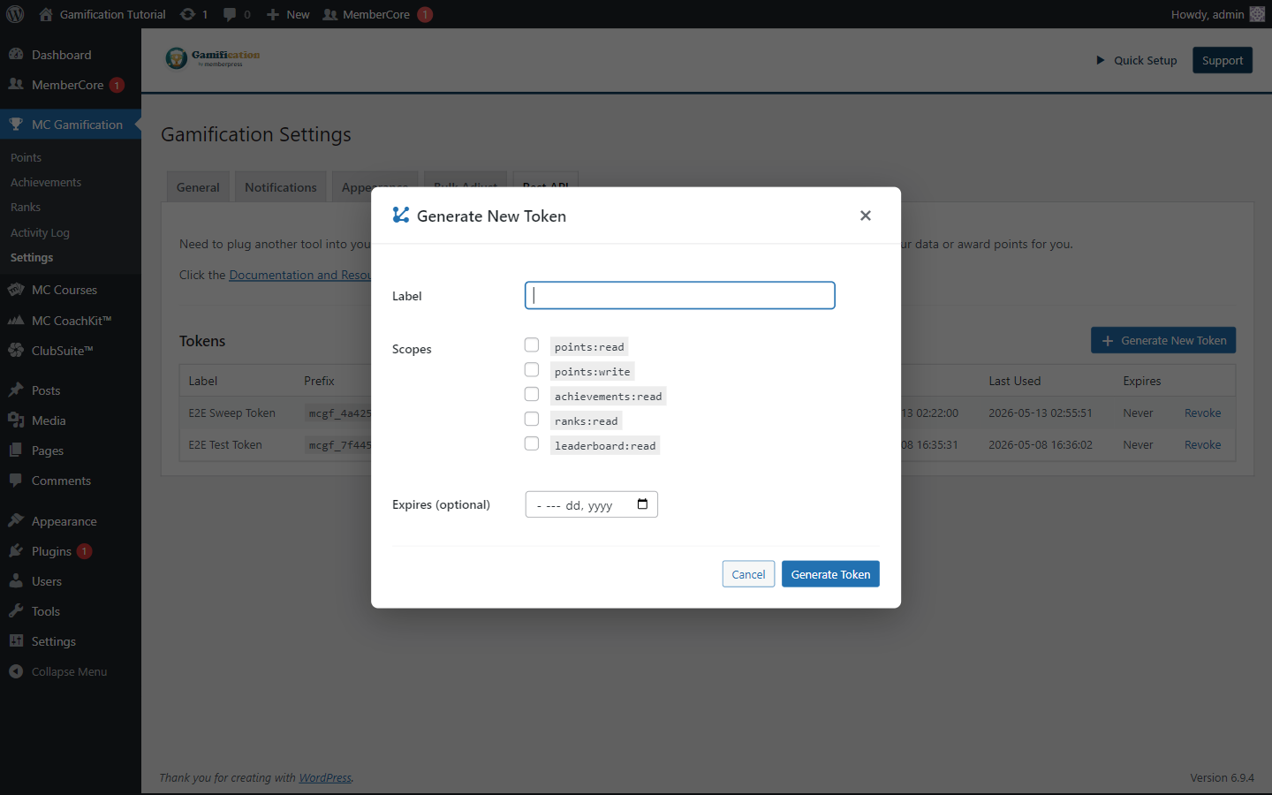Viewport: 1272px width, 795px height.
Task: Open the New content menu
Action: [x=288, y=14]
